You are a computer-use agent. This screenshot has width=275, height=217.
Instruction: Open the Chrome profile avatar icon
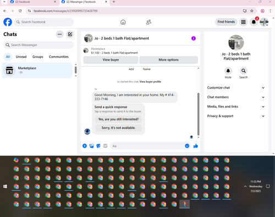click(262, 11)
